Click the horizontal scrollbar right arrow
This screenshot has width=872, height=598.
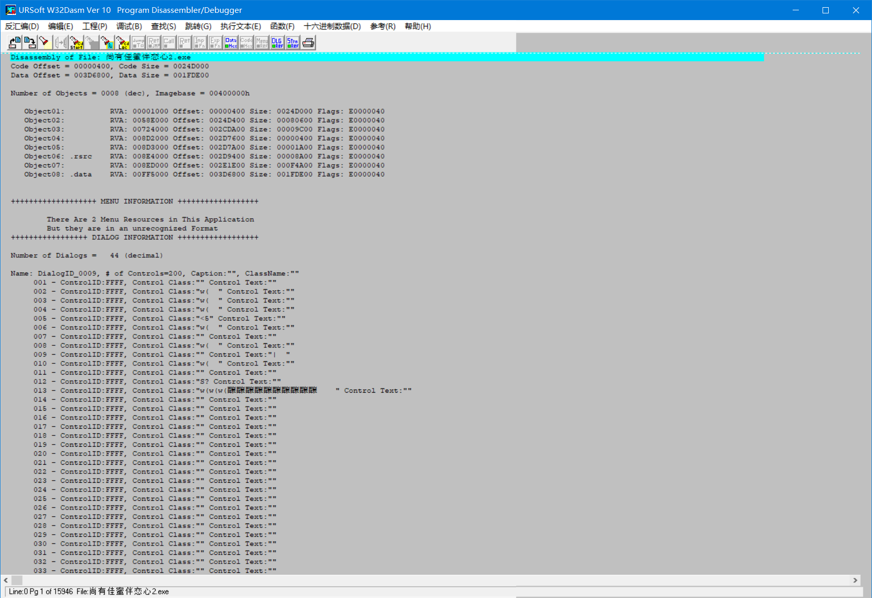[x=855, y=580]
